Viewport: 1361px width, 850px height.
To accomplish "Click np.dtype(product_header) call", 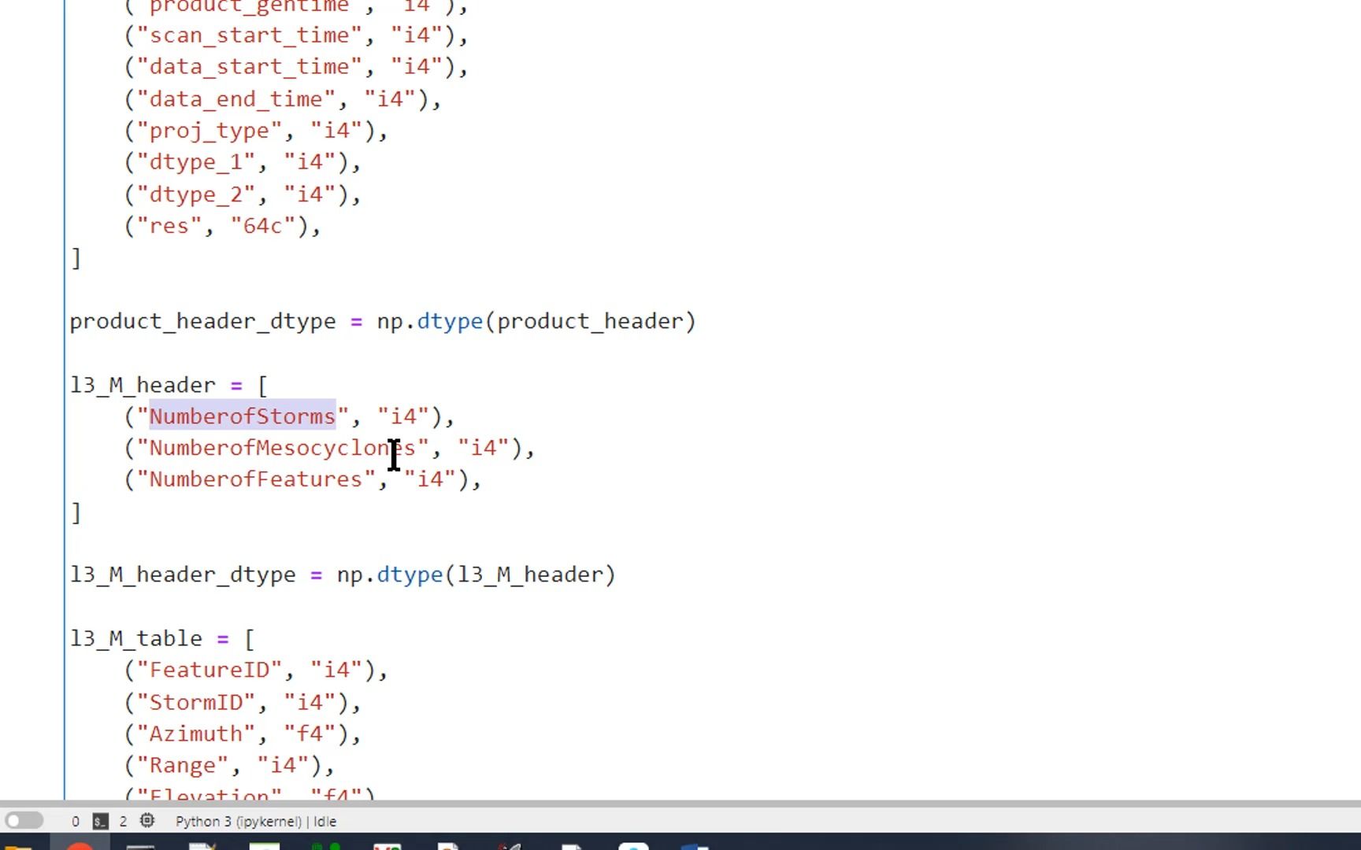I will [x=536, y=321].
